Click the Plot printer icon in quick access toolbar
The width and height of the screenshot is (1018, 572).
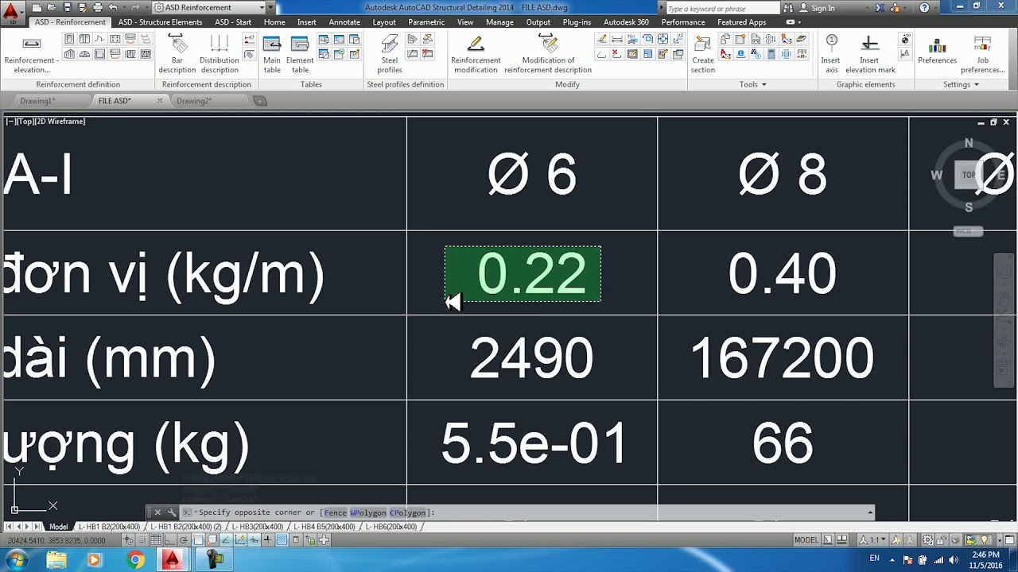(x=98, y=7)
